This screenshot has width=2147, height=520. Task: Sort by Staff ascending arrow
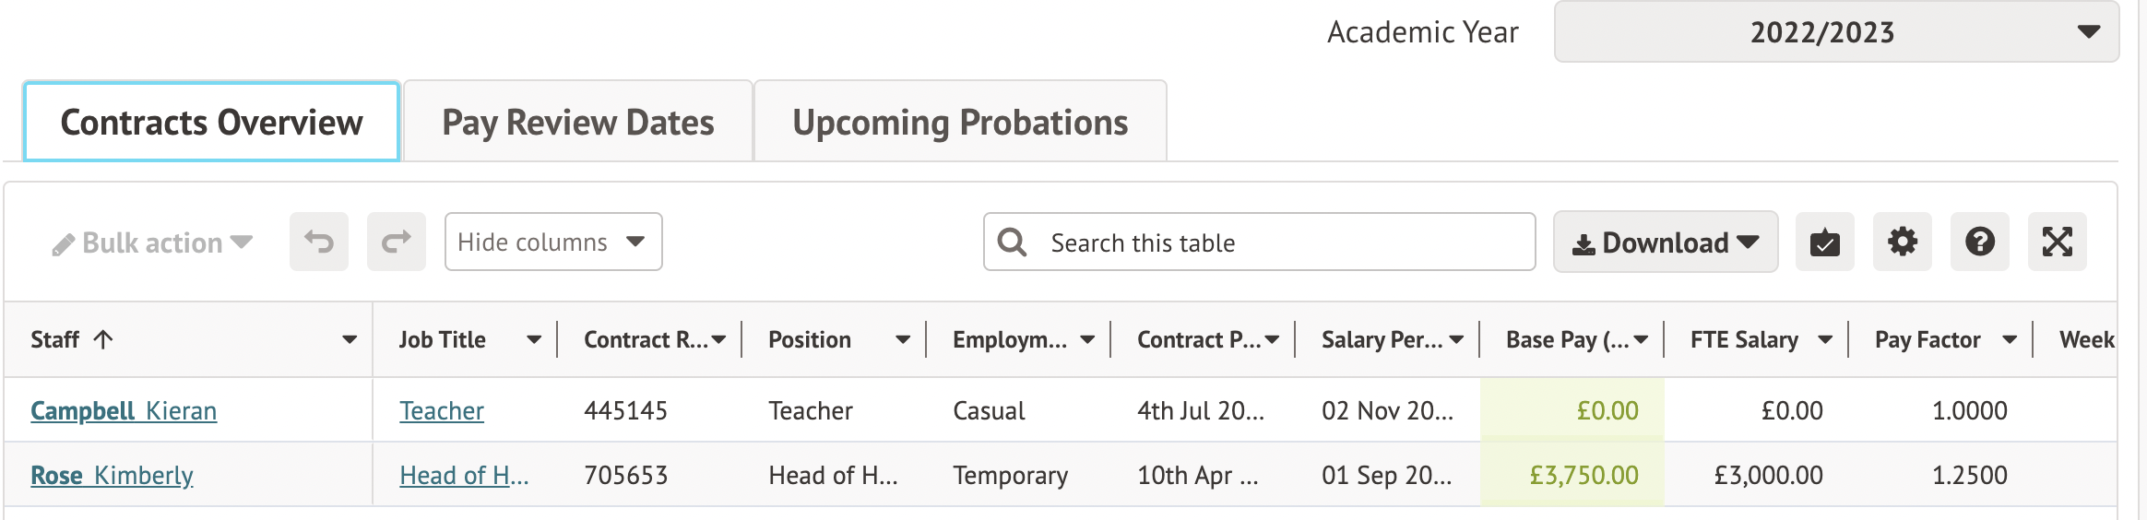click(103, 339)
